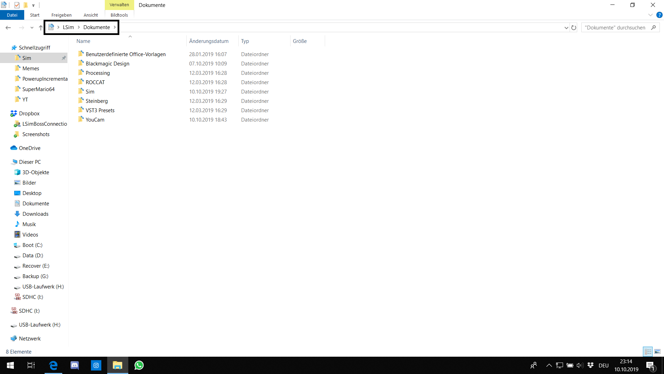Open Discord from the taskbar
Image resolution: width=664 pixels, height=374 pixels.
click(75, 365)
